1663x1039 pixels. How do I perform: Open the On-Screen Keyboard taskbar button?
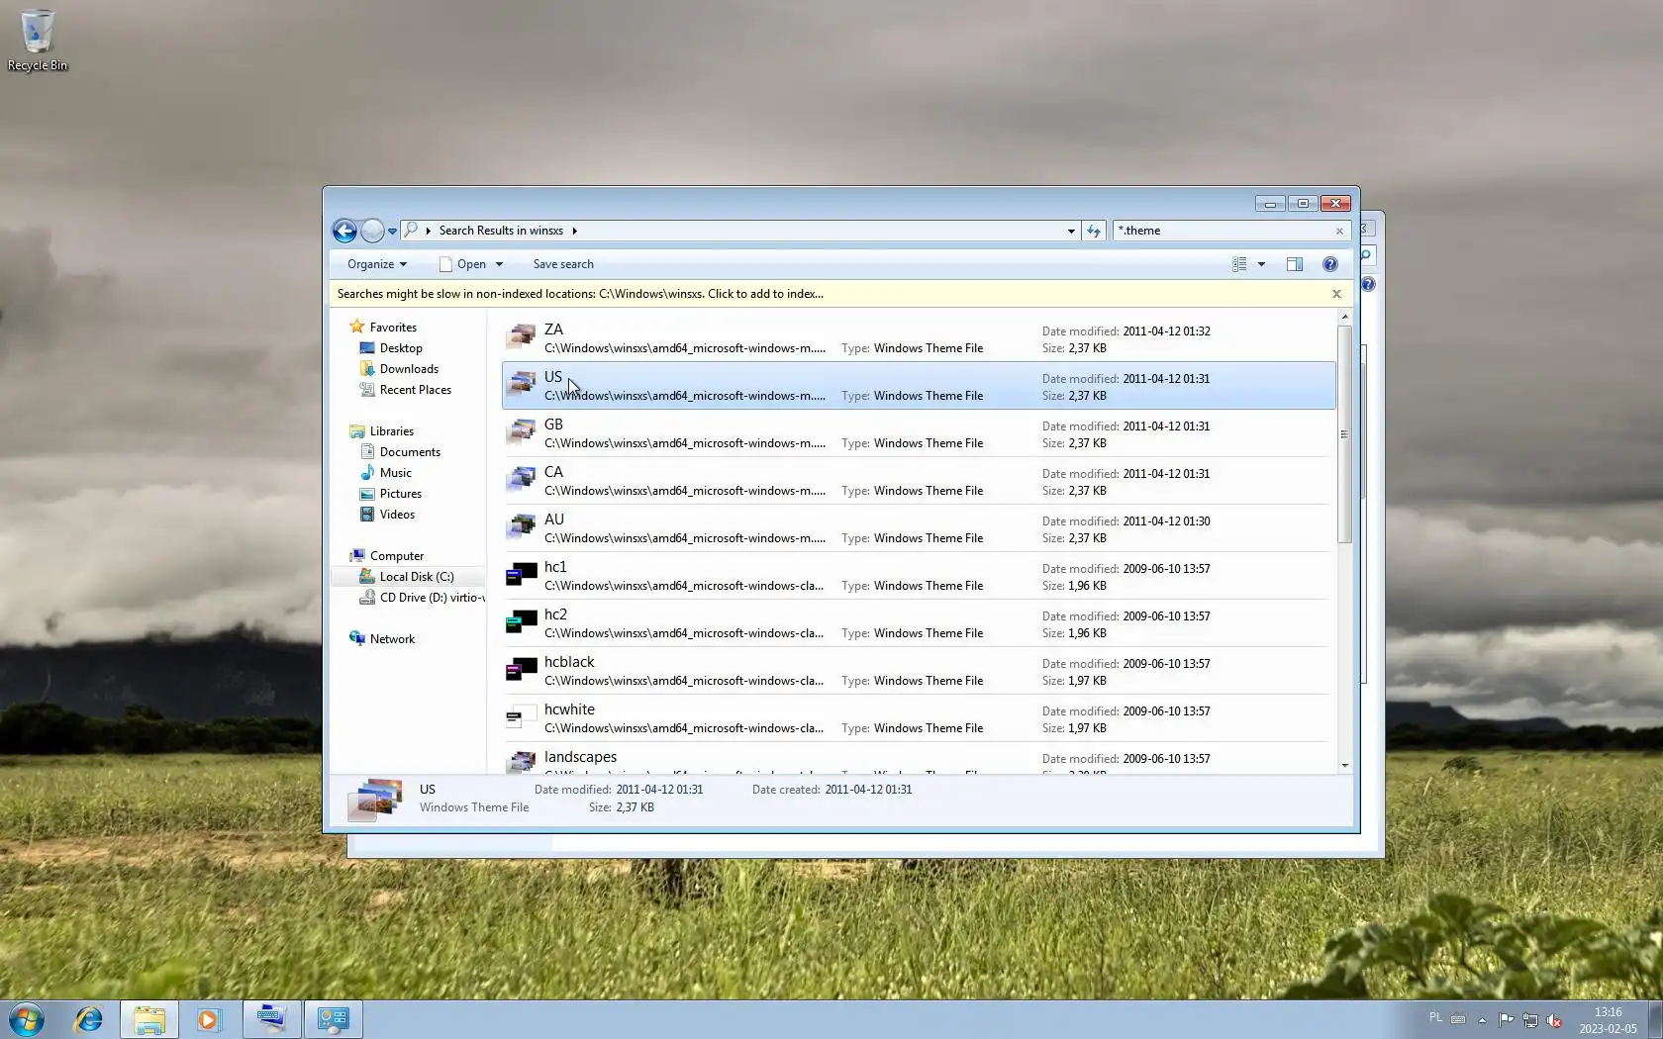[271, 1019]
